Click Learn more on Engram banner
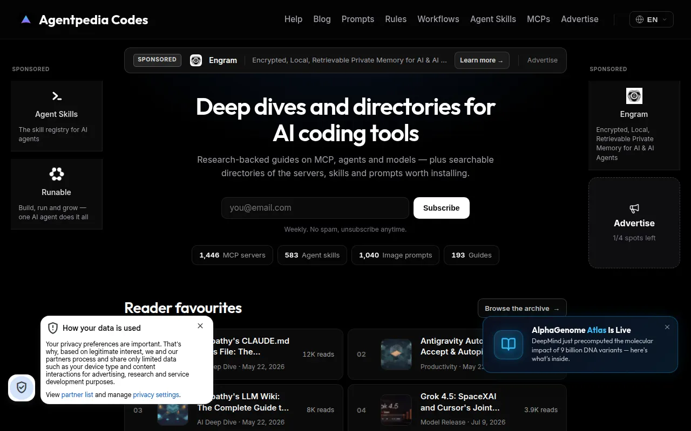The image size is (691, 431). pyautogui.click(x=482, y=60)
